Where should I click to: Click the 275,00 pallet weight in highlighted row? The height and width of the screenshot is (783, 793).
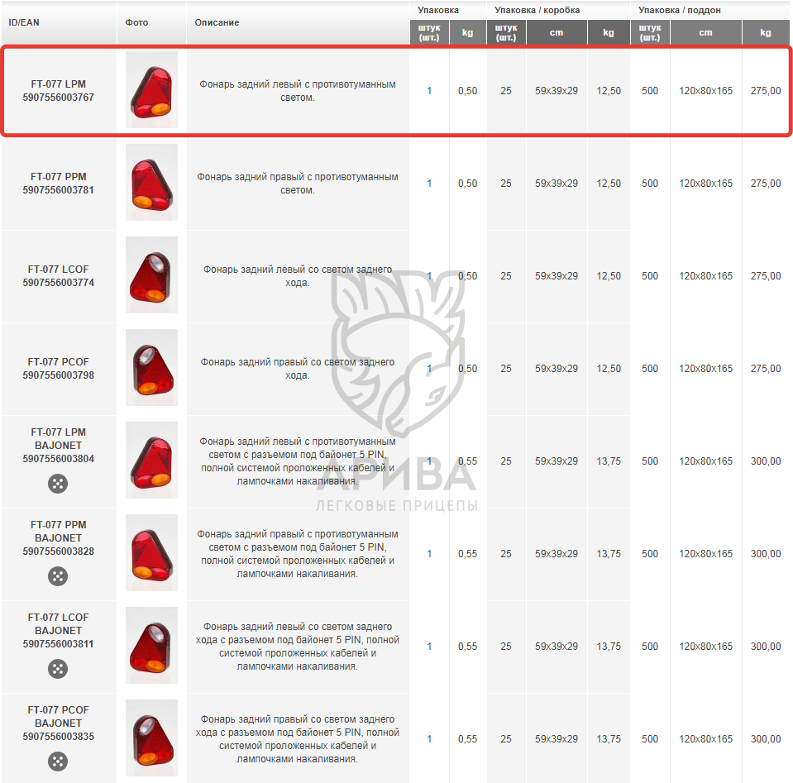(x=765, y=91)
